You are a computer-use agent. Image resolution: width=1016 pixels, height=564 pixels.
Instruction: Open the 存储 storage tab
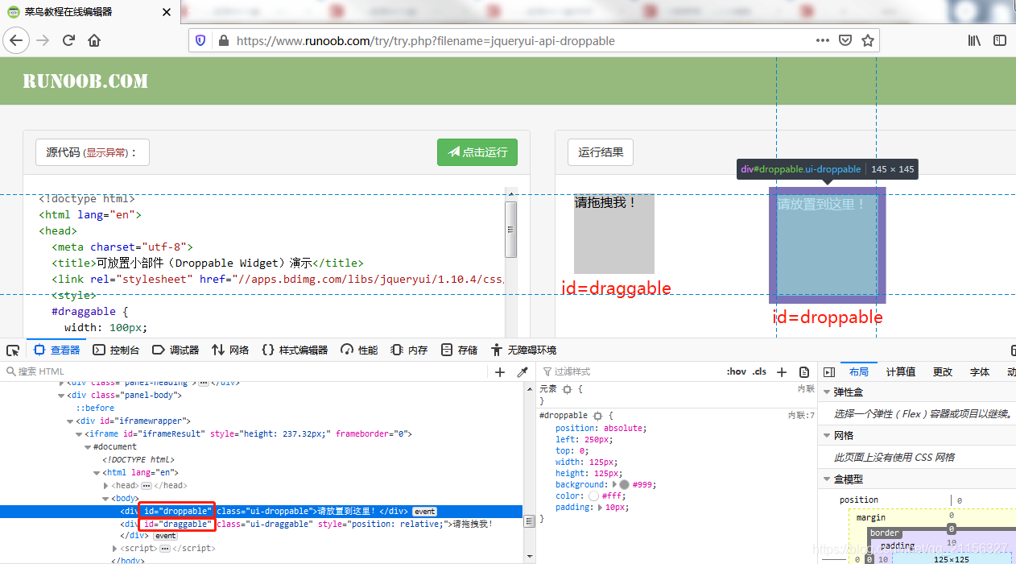(459, 350)
